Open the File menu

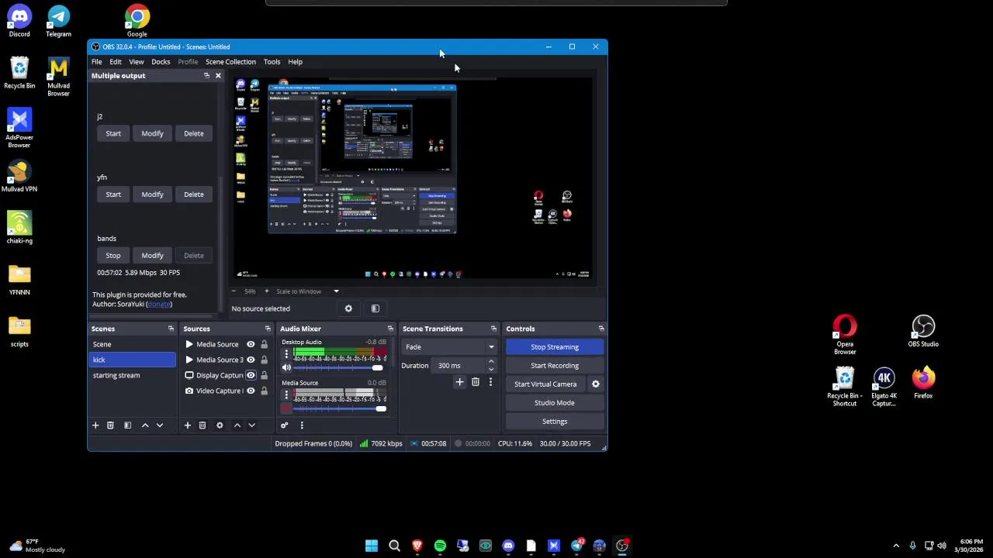coord(97,62)
